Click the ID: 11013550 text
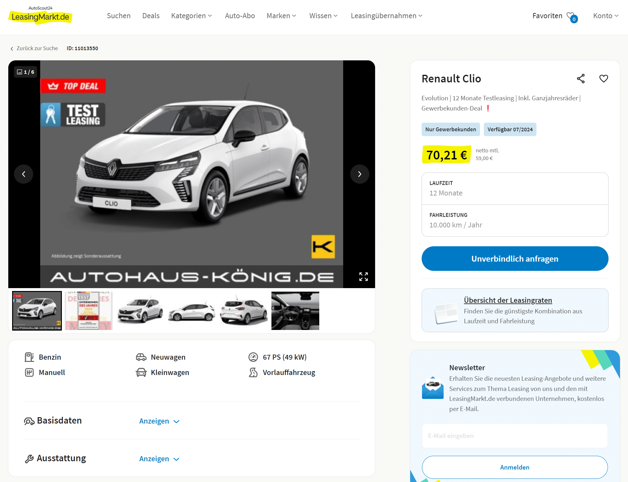This screenshot has width=628, height=482. click(x=82, y=48)
